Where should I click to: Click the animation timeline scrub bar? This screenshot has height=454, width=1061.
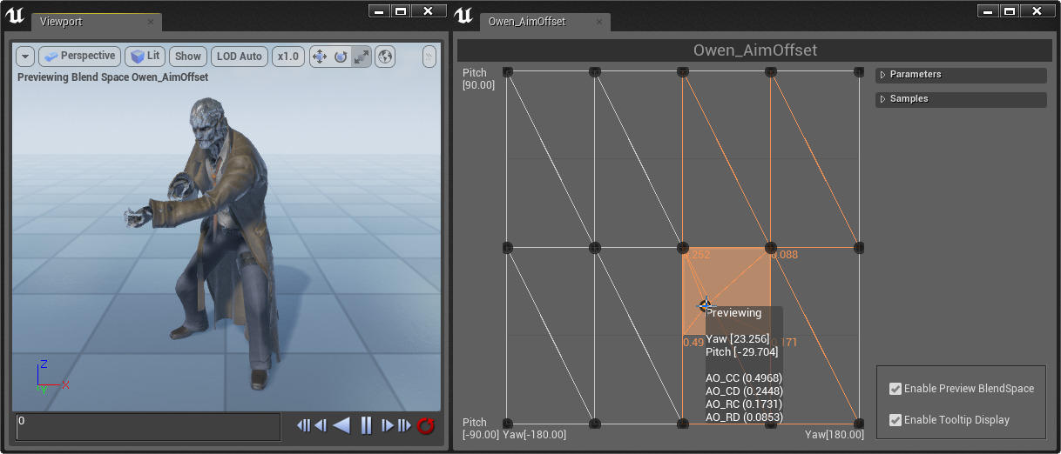[148, 426]
